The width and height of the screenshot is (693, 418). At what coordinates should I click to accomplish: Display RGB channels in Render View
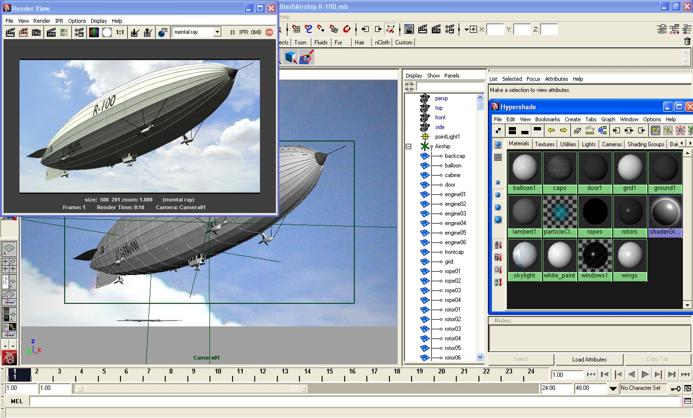click(x=94, y=33)
